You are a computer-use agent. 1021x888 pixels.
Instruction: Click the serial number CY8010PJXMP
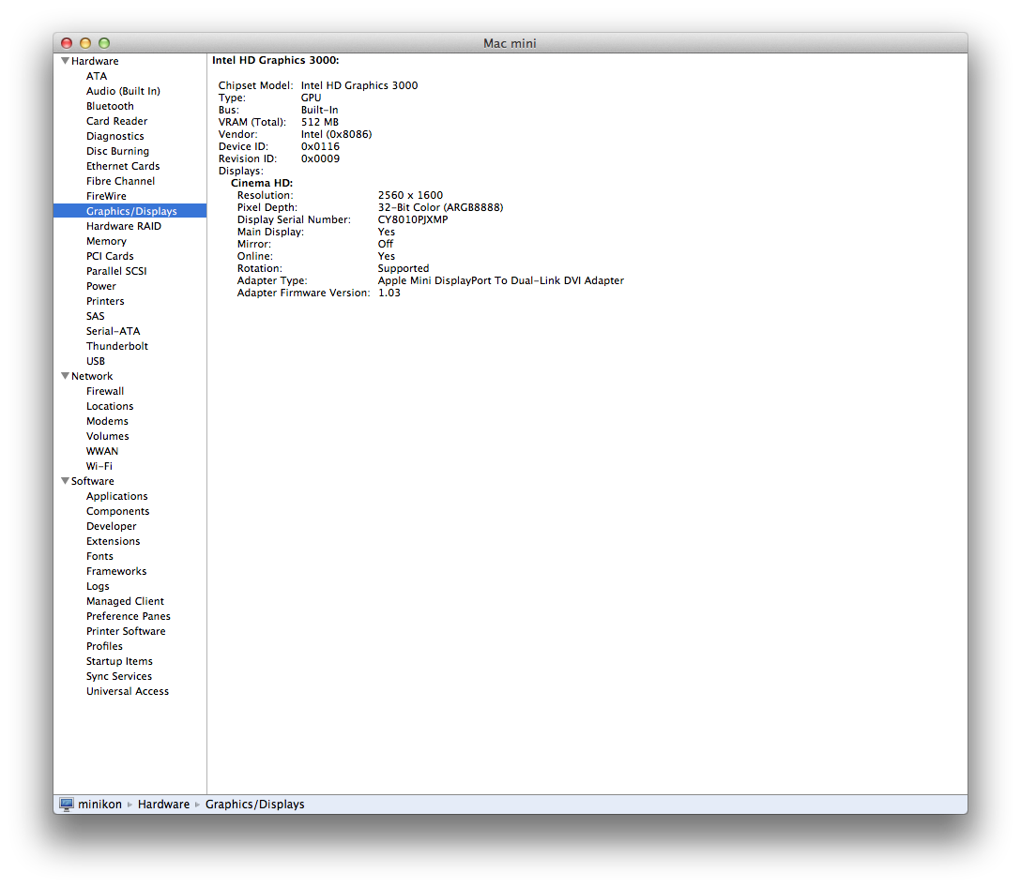[x=413, y=219]
